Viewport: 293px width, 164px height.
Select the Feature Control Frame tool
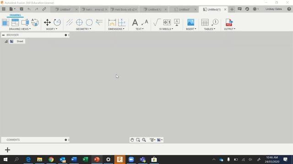pyautogui.click(x=167, y=22)
